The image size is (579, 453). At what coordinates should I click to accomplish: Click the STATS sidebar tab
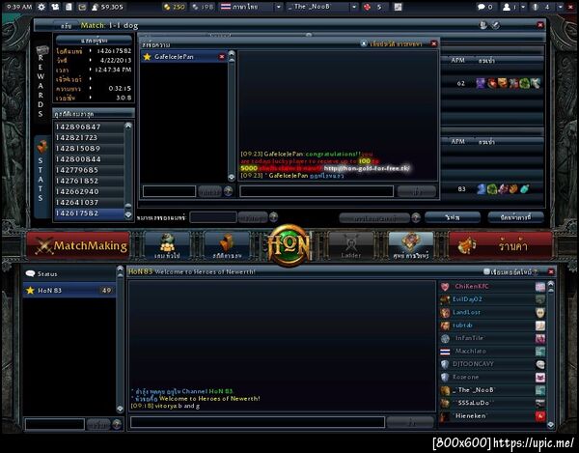click(41, 177)
